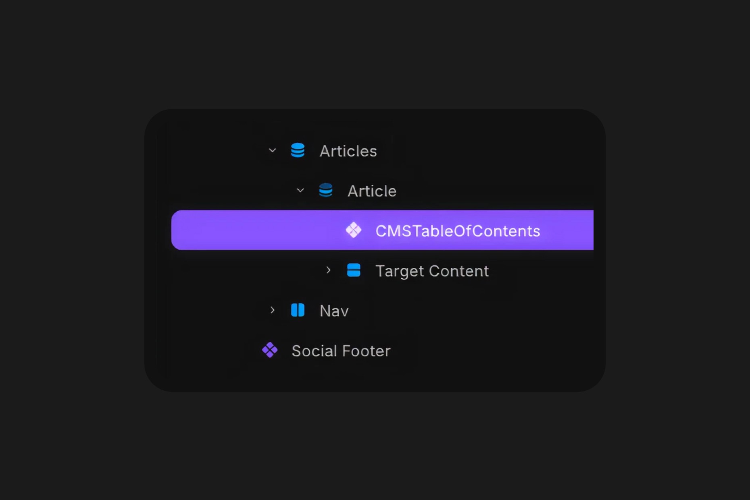Click the Article item's database icon
Viewport: 750px width, 500px height.
tap(326, 190)
